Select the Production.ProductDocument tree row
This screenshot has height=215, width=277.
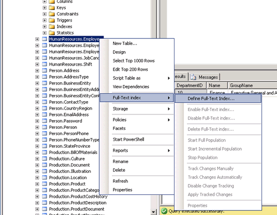[x=76, y=209]
